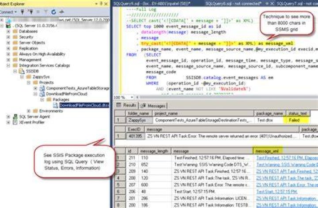Expand the Environments folder node
Image resolution: width=318 pixels, height=208 pixels.
29,111
